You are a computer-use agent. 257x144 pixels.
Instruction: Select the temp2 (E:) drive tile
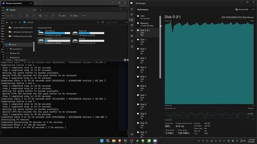pos(54,41)
